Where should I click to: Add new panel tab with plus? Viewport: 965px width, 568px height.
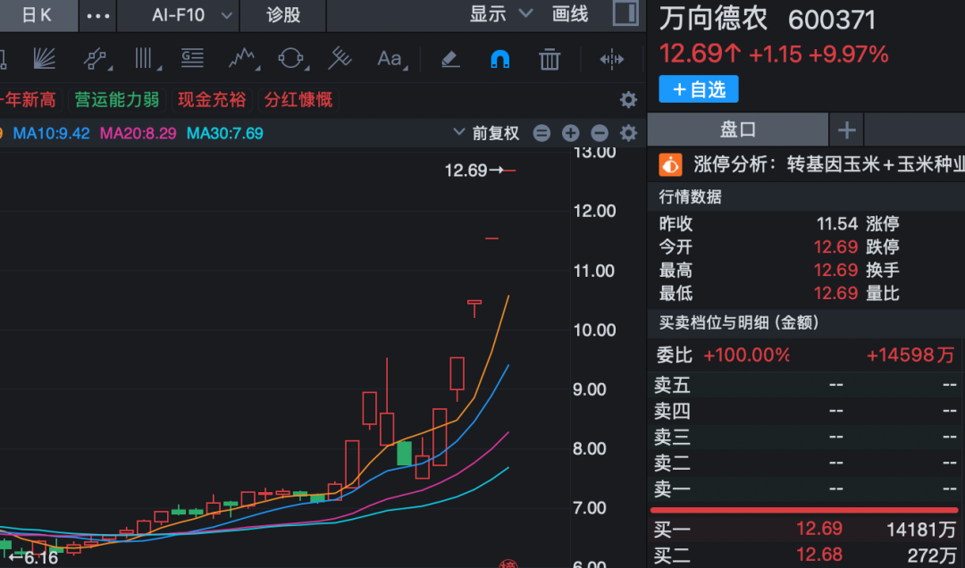pyautogui.click(x=846, y=129)
